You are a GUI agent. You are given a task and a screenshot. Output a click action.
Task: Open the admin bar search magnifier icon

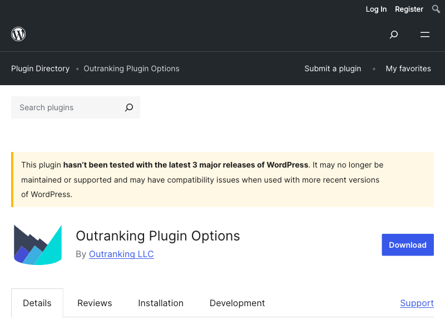pyautogui.click(x=436, y=9)
